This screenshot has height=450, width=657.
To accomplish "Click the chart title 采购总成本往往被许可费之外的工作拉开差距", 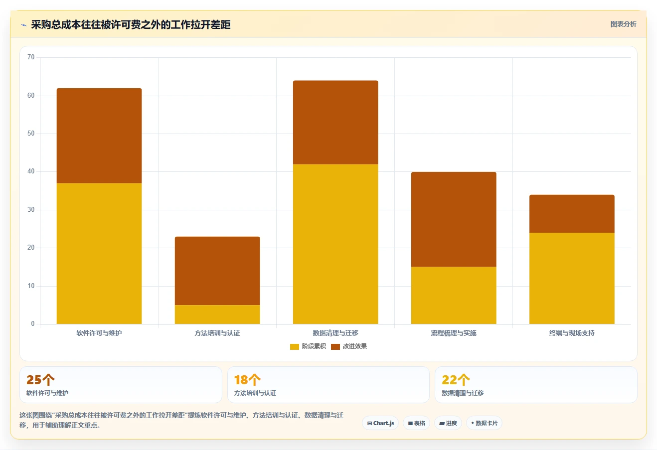I will pos(131,25).
